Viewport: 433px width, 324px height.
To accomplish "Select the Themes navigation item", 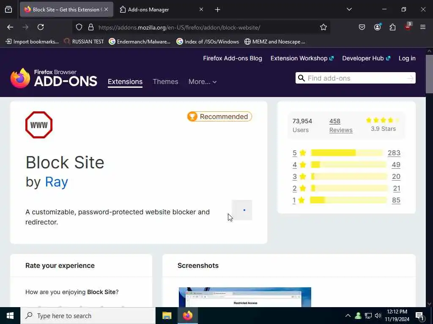I will 165,81.
